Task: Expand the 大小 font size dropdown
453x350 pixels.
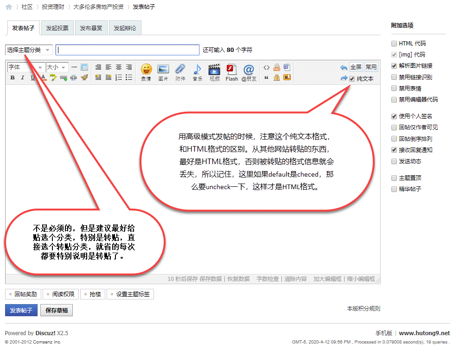Action: 57,67
